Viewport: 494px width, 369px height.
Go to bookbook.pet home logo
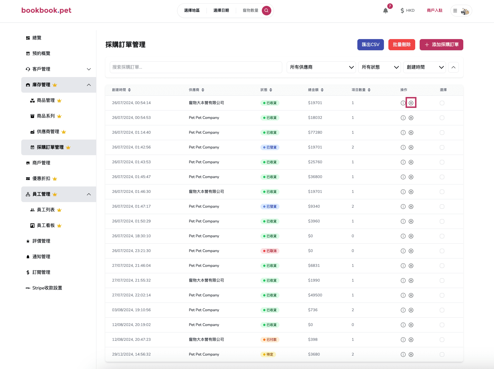click(x=46, y=10)
